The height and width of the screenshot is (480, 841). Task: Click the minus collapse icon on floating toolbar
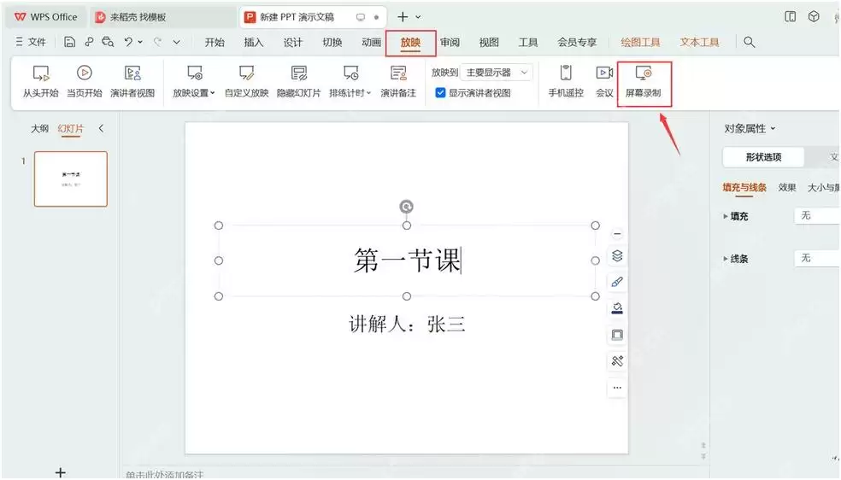point(617,234)
